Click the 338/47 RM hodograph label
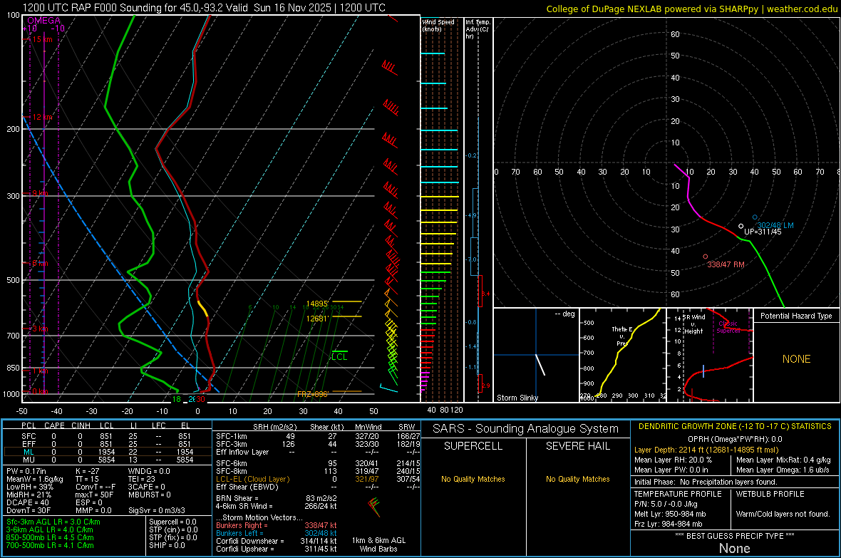The image size is (841, 558). click(726, 264)
